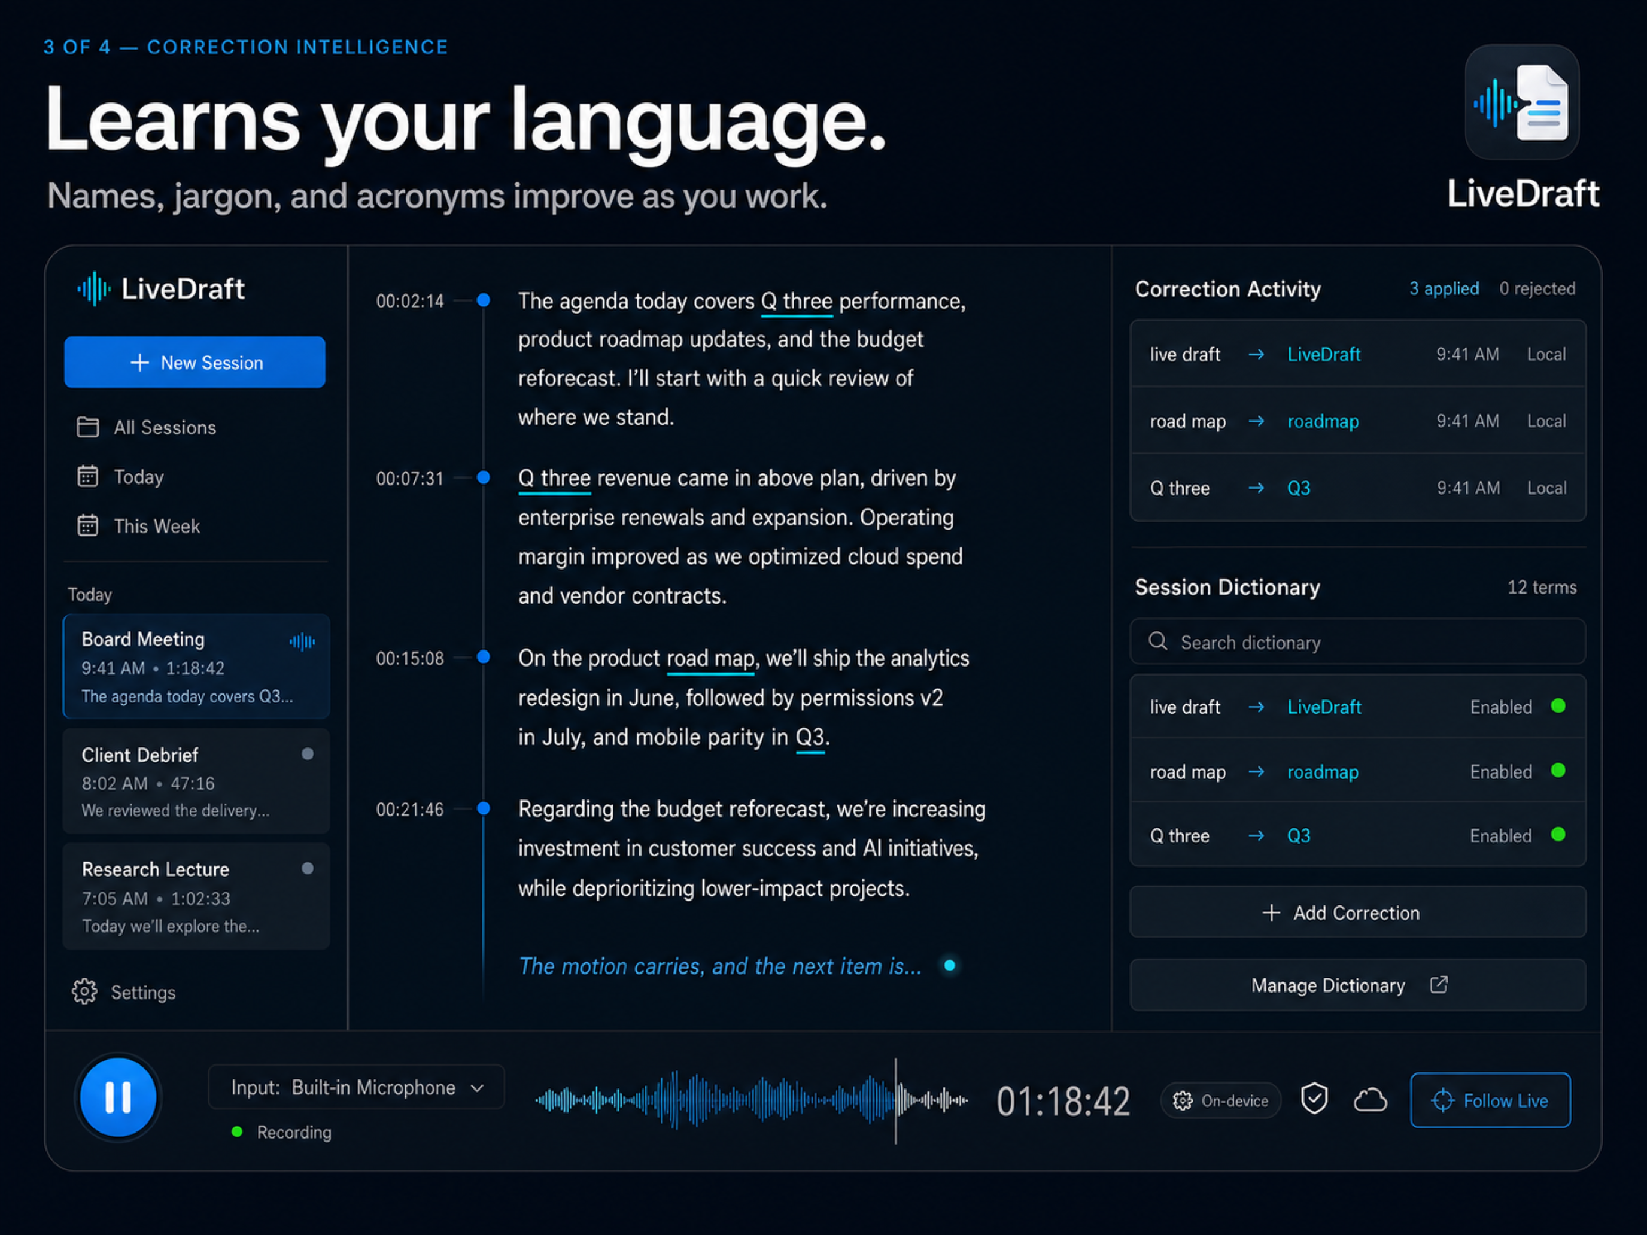Jump to timeline marker at 00:21:46
Image resolution: width=1647 pixels, height=1235 pixels.
pyautogui.click(x=483, y=808)
